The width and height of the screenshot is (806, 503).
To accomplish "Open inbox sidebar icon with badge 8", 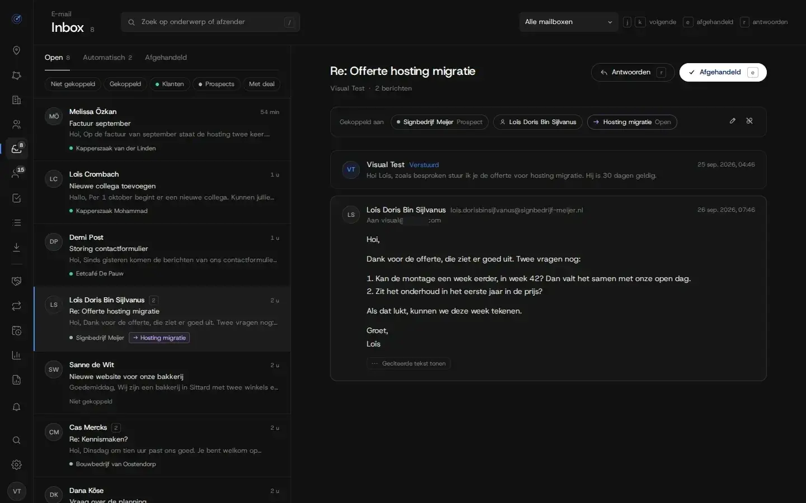I will point(17,149).
